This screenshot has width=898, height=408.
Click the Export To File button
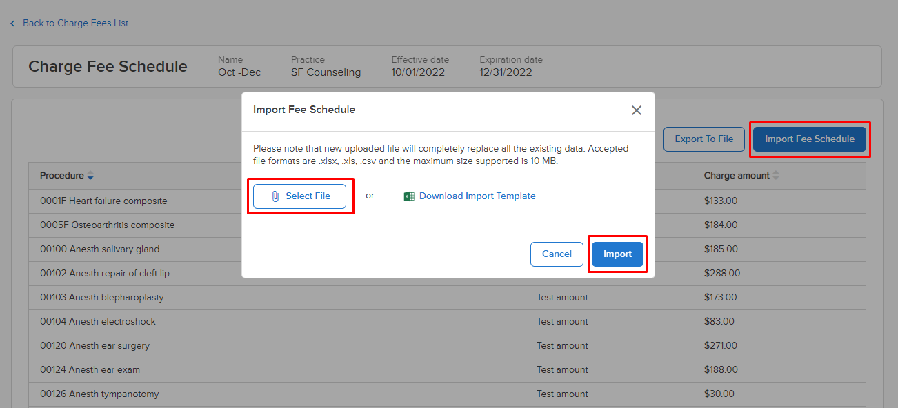[704, 139]
